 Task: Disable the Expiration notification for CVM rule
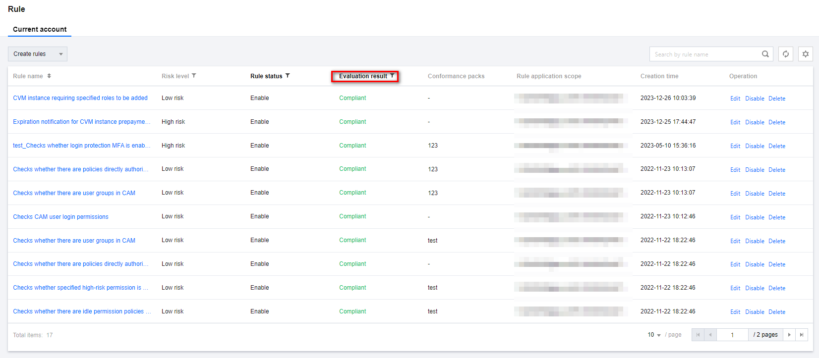[755, 122]
